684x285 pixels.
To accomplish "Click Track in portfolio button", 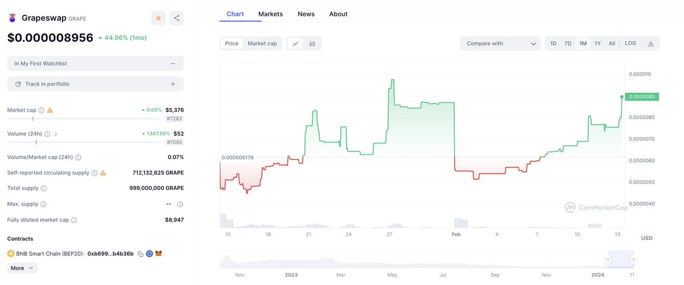I will [x=96, y=84].
